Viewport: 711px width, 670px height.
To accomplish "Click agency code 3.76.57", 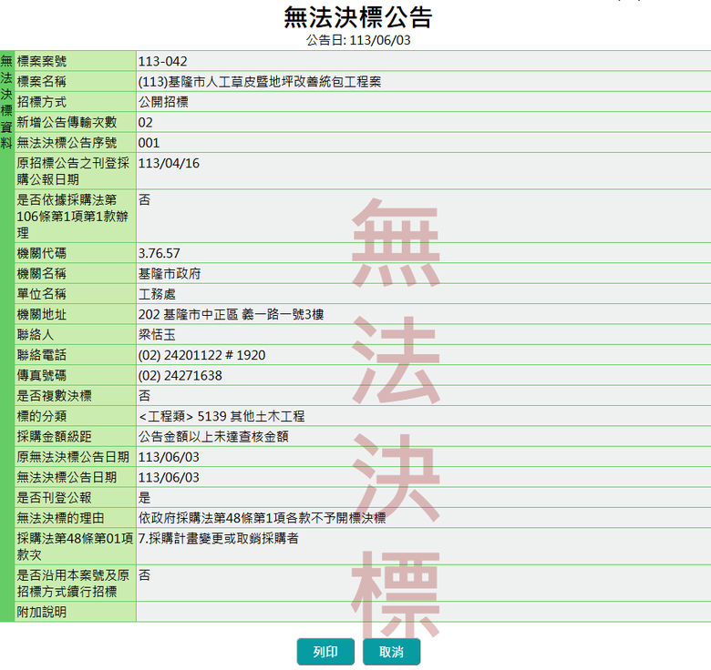I will coord(160,253).
